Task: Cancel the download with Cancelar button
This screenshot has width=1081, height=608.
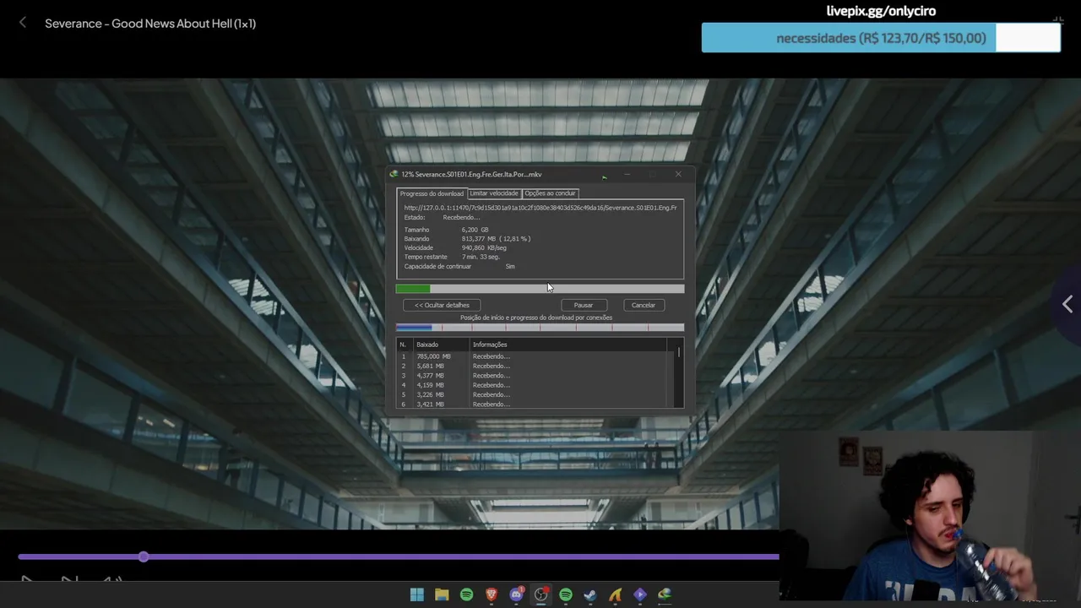Action: pyautogui.click(x=644, y=305)
